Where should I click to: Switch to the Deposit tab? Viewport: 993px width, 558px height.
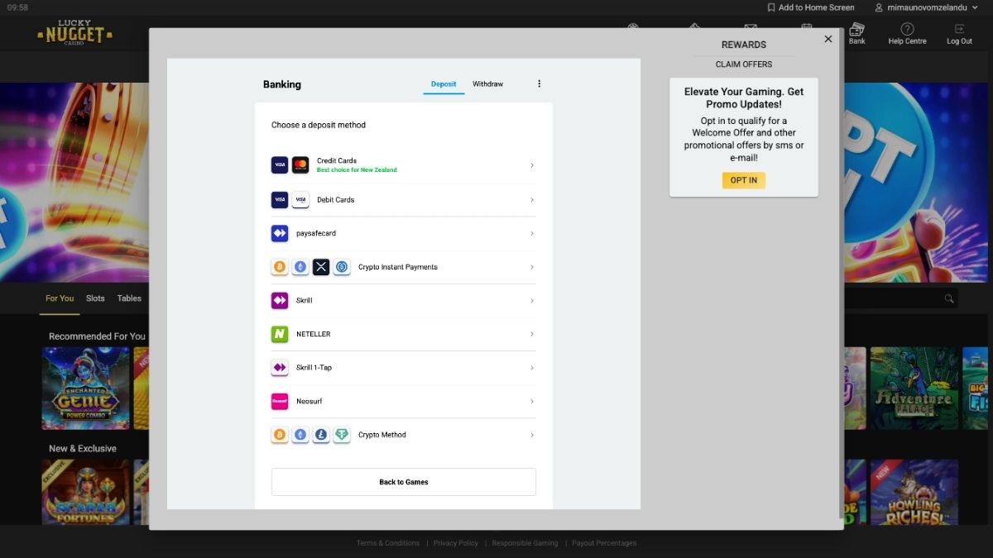coord(444,84)
